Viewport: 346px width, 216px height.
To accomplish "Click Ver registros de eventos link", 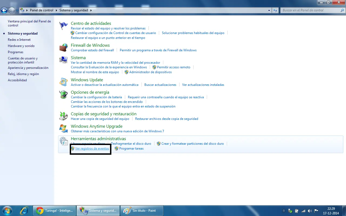I will pyautogui.click(x=92, y=148).
